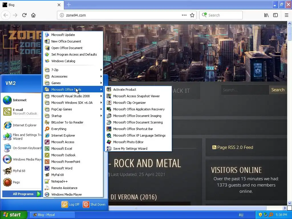Open MyPal 68 from All Programs list
The image size is (292, 219).
[73, 175]
